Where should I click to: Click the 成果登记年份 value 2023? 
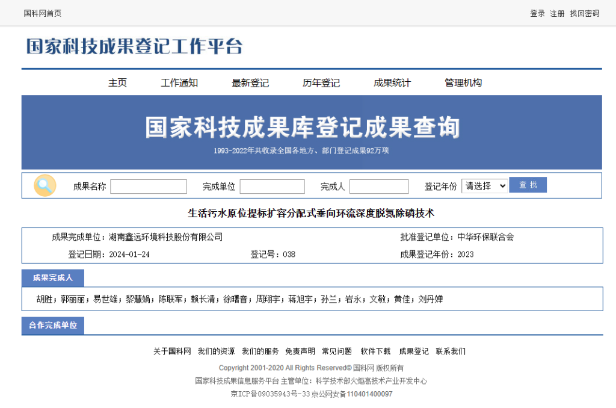coord(466,255)
